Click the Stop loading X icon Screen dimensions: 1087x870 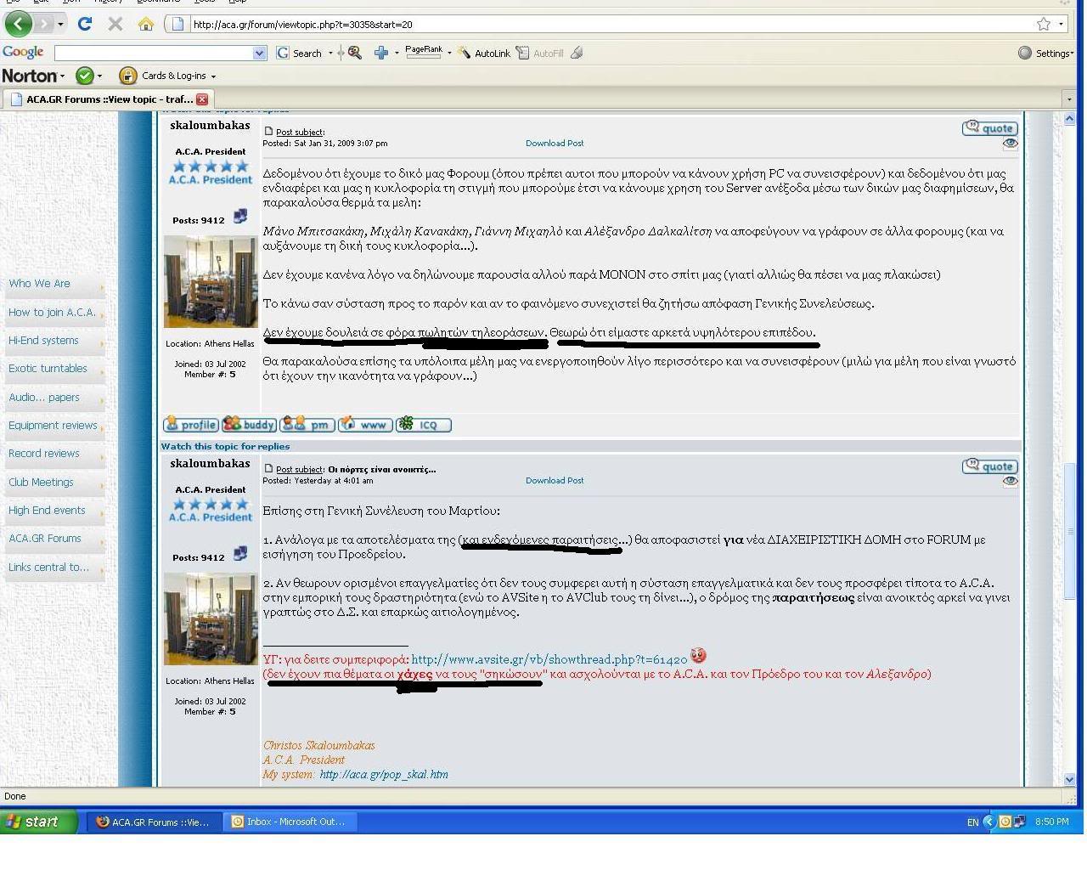click(115, 24)
